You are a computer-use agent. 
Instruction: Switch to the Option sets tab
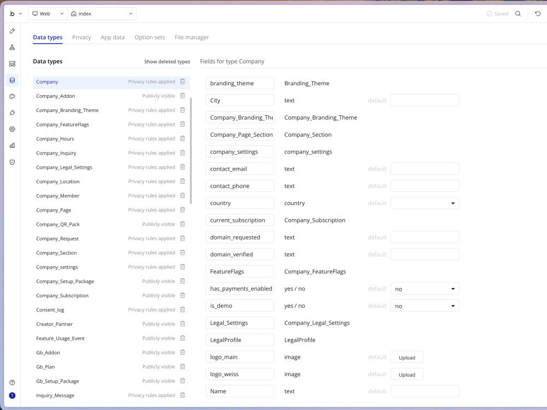[150, 37]
